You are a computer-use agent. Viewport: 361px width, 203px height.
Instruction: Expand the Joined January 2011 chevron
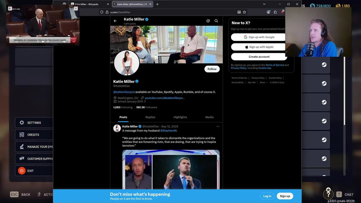tap(145, 101)
